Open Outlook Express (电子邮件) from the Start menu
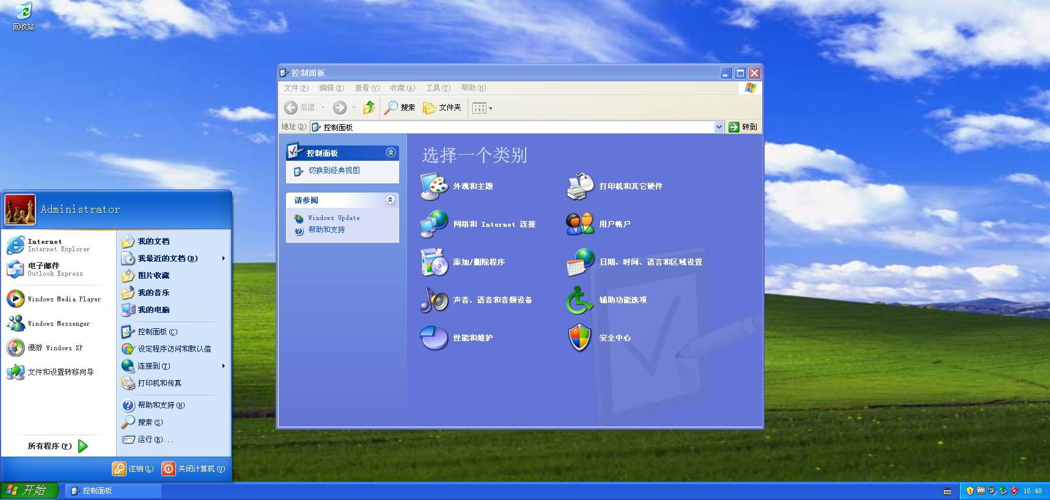 (59, 270)
